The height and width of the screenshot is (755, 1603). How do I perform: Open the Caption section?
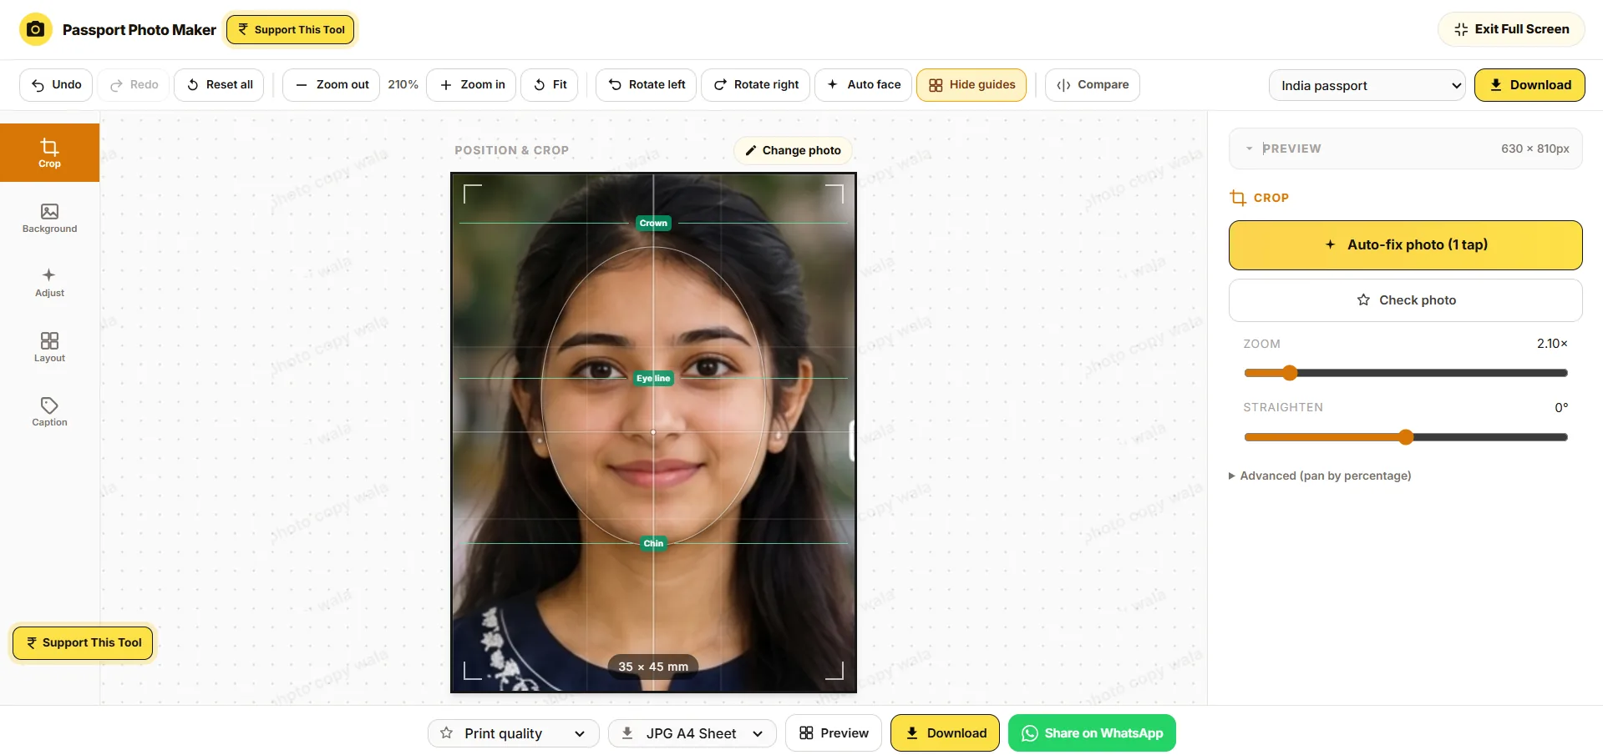pyautogui.click(x=49, y=411)
